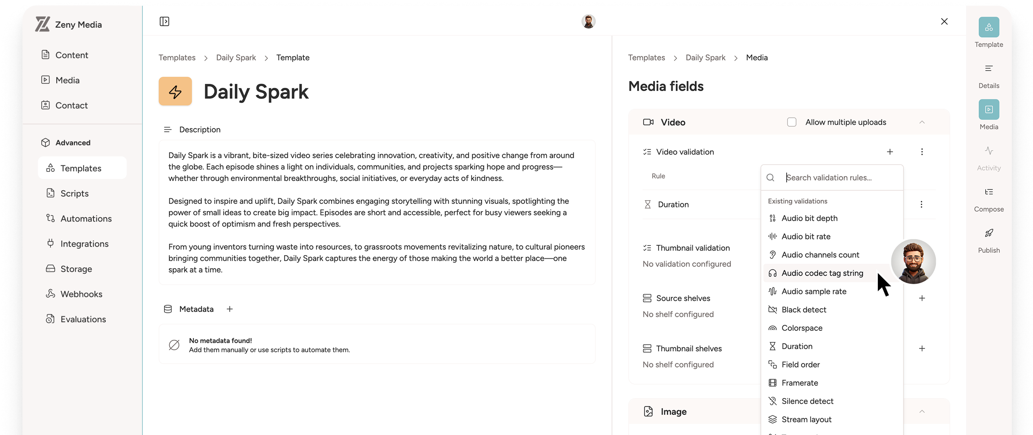Choose Black detect from validations list
Image resolution: width=1033 pixels, height=435 pixels.
[803, 310]
